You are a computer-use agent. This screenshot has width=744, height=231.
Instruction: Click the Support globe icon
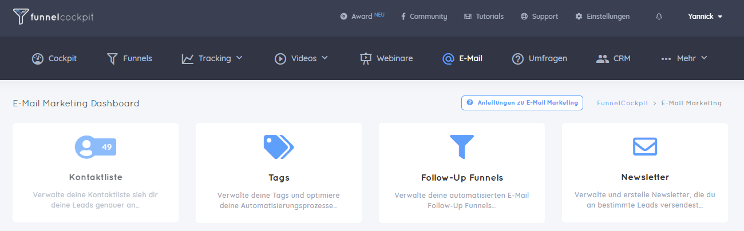pyautogui.click(x=524, y=17)
